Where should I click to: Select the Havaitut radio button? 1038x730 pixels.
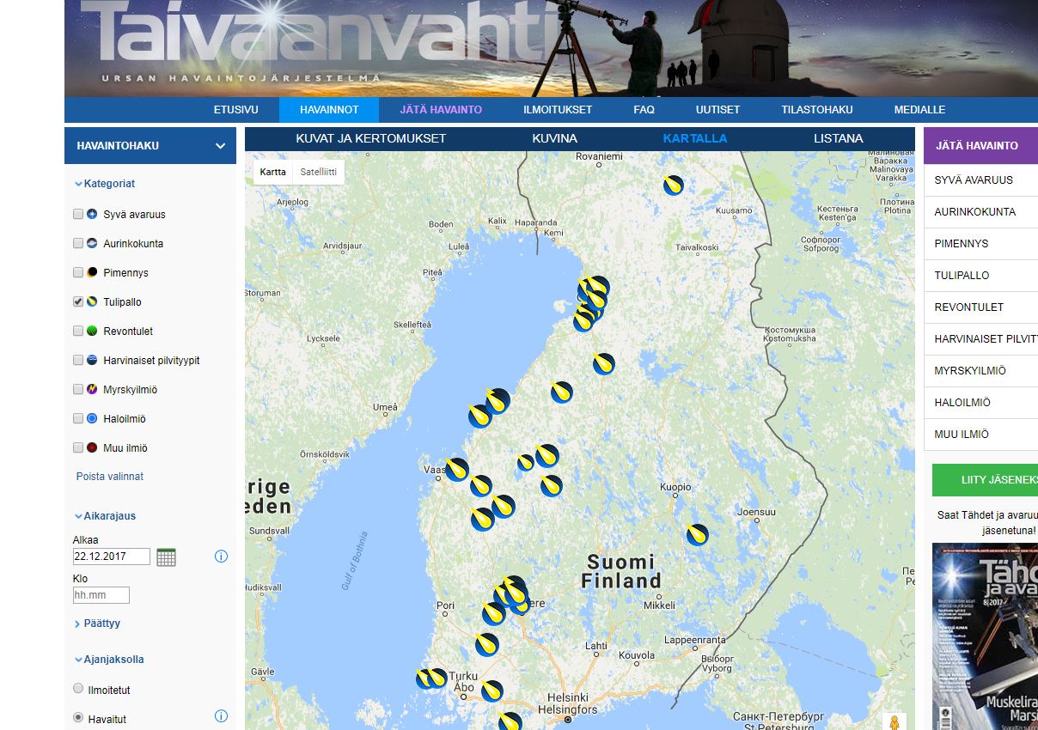[78, 718]
